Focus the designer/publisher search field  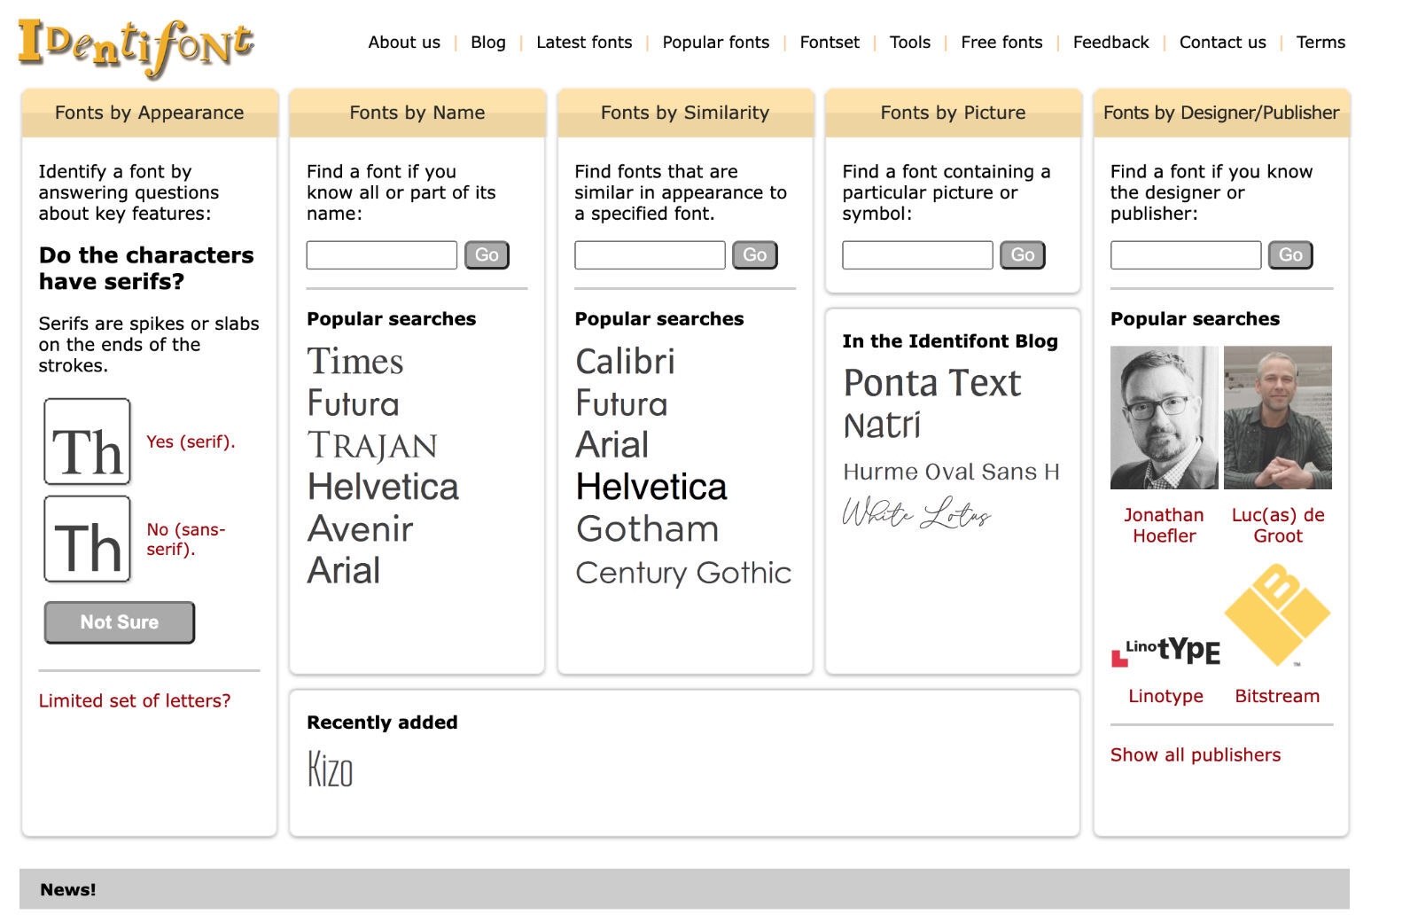coord(1185,255)
